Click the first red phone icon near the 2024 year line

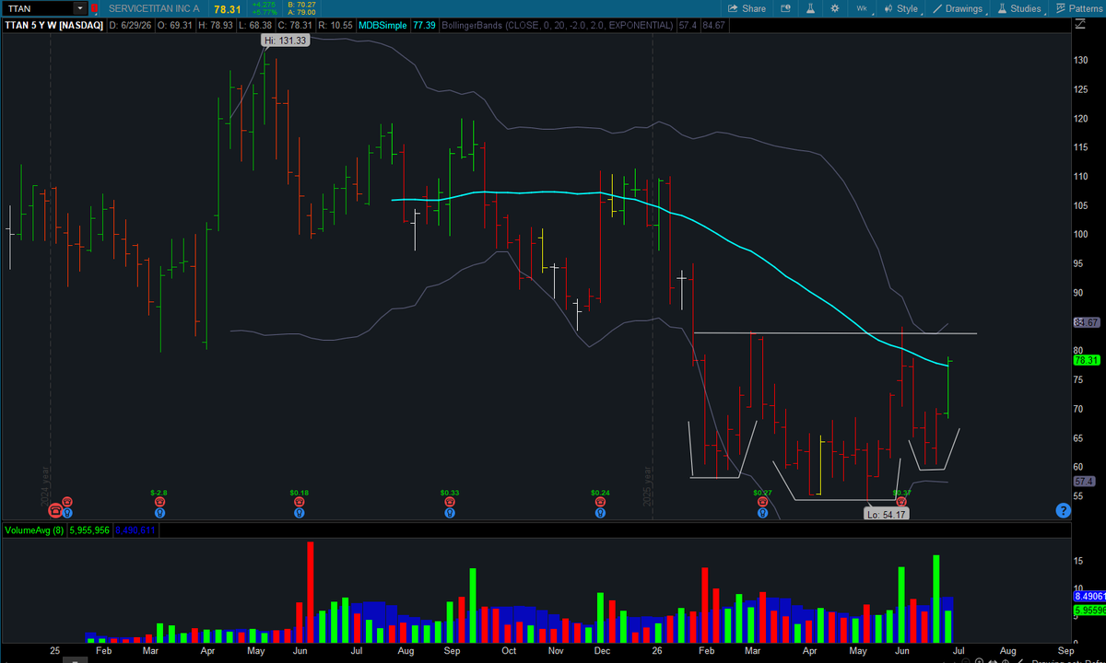[x=55, y=509]
